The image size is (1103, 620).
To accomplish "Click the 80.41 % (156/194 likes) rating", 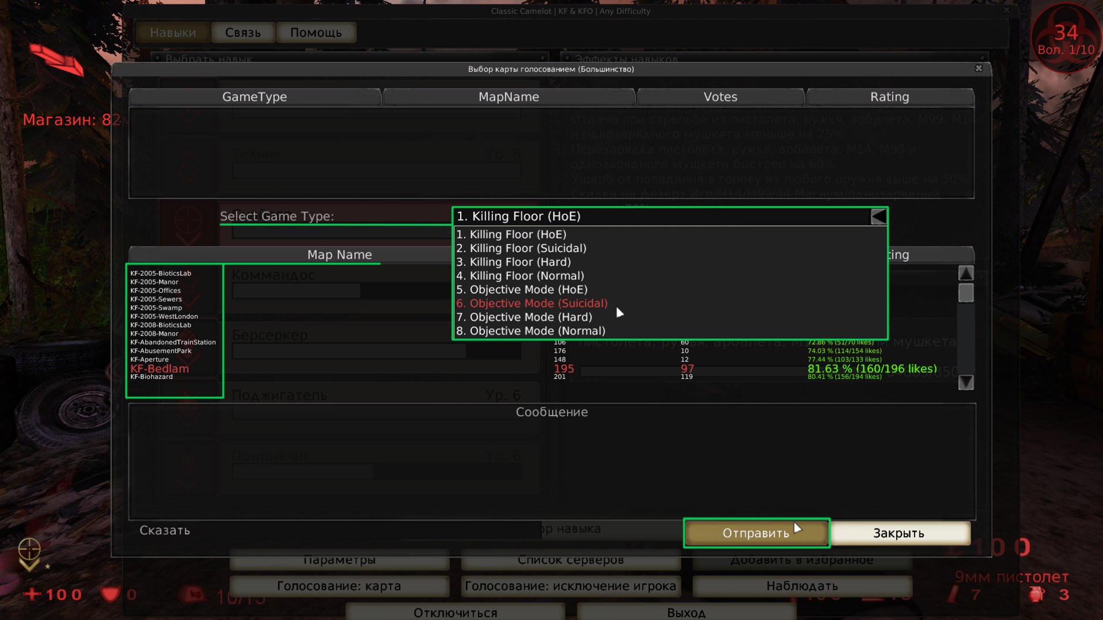I will 844,377.
